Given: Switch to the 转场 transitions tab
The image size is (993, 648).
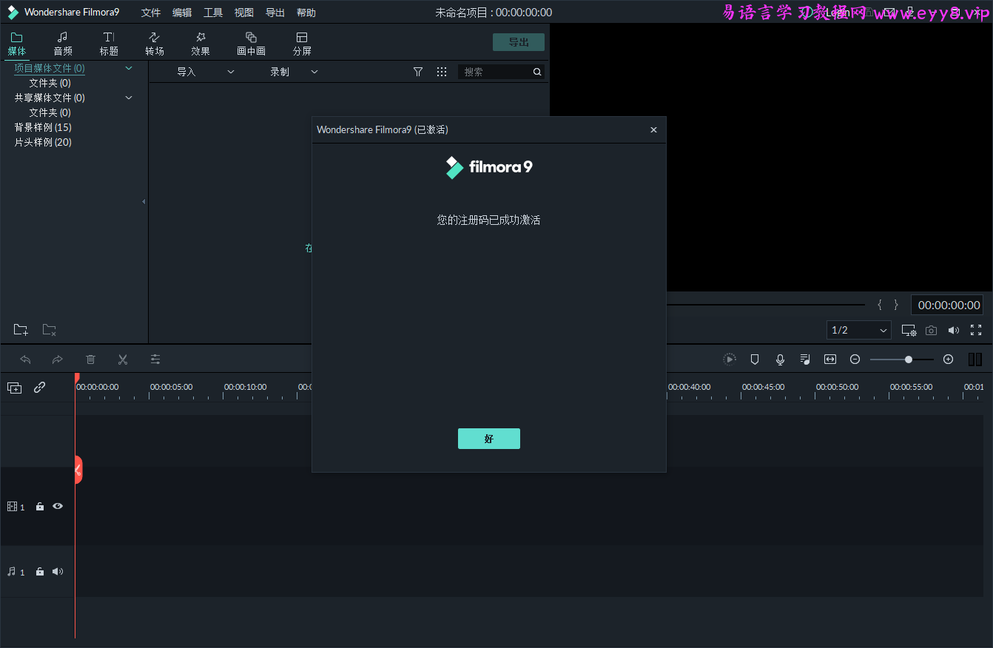Looking at the screenshot, I should (155, 44).
